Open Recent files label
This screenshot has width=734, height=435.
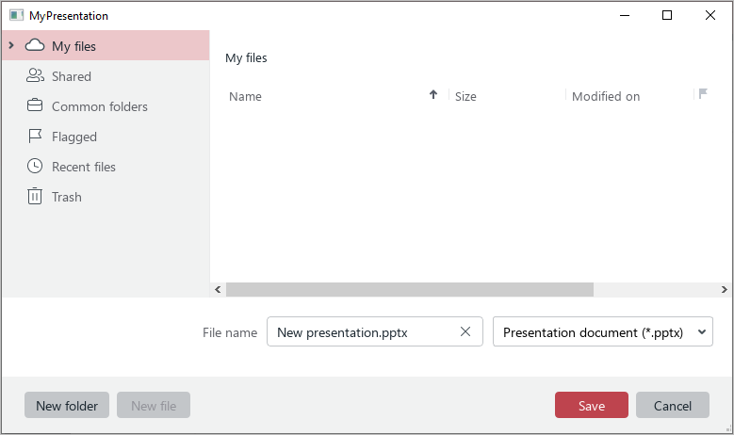click(83, 167)
